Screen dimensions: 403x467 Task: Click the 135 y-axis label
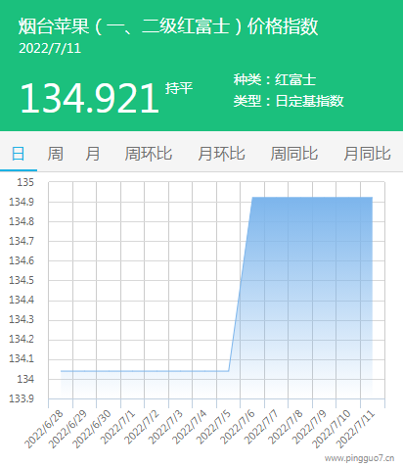coord(25,182)
